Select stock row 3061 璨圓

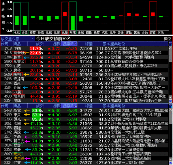click(x=84, y=124)
